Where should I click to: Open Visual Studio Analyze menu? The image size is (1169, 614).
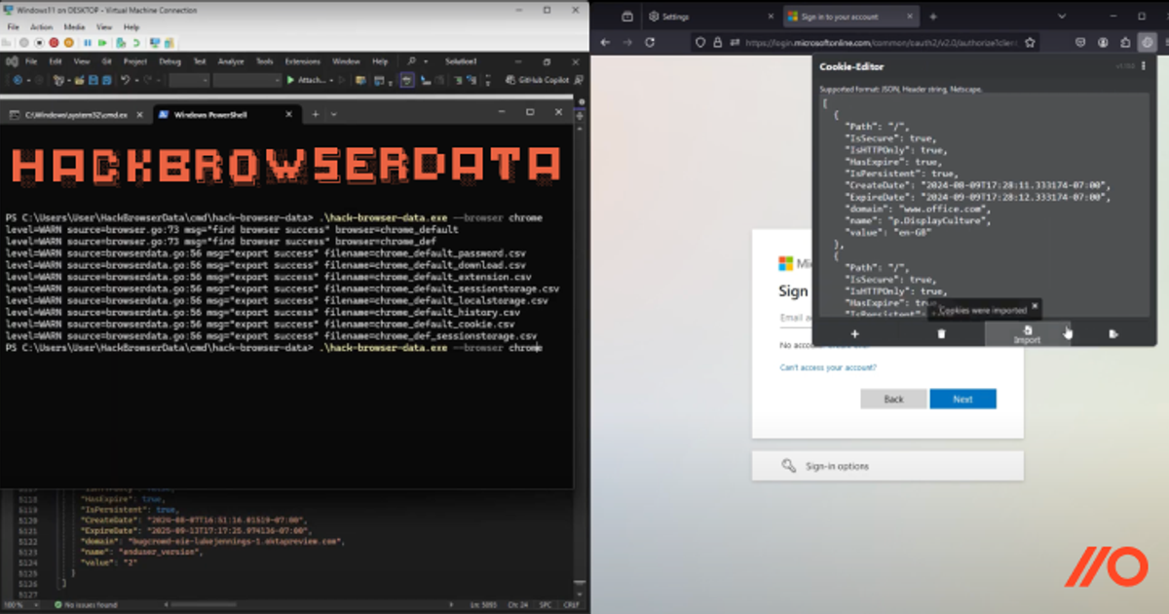[231, 61]
